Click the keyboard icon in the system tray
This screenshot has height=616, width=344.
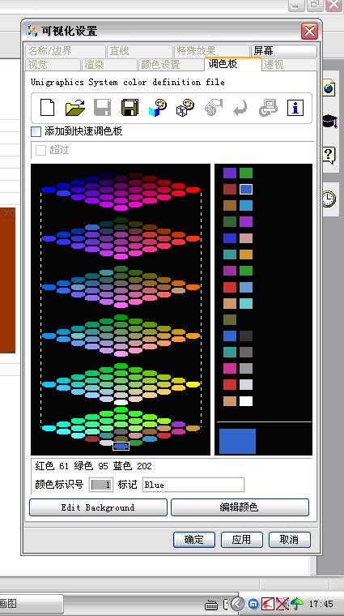[x=212, y=604]
